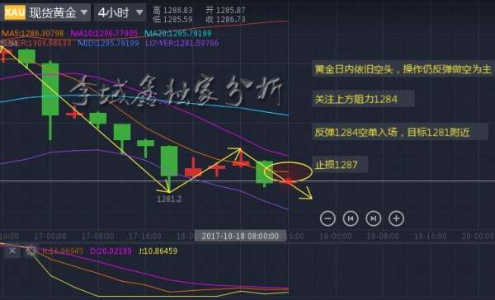495x300 pixels.
Task: Click the J:10.86459 KDJ value
Action: [158, 251]
